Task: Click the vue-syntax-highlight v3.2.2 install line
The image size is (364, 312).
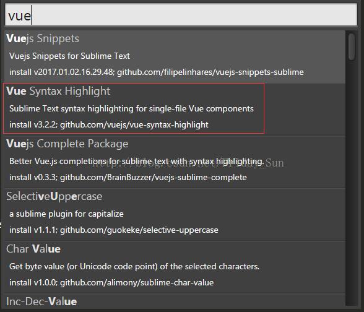Action: pyautogui.click(x=109, y=125)
